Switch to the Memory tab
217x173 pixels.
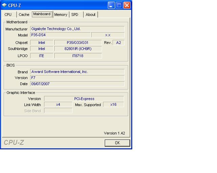[61, 15]
